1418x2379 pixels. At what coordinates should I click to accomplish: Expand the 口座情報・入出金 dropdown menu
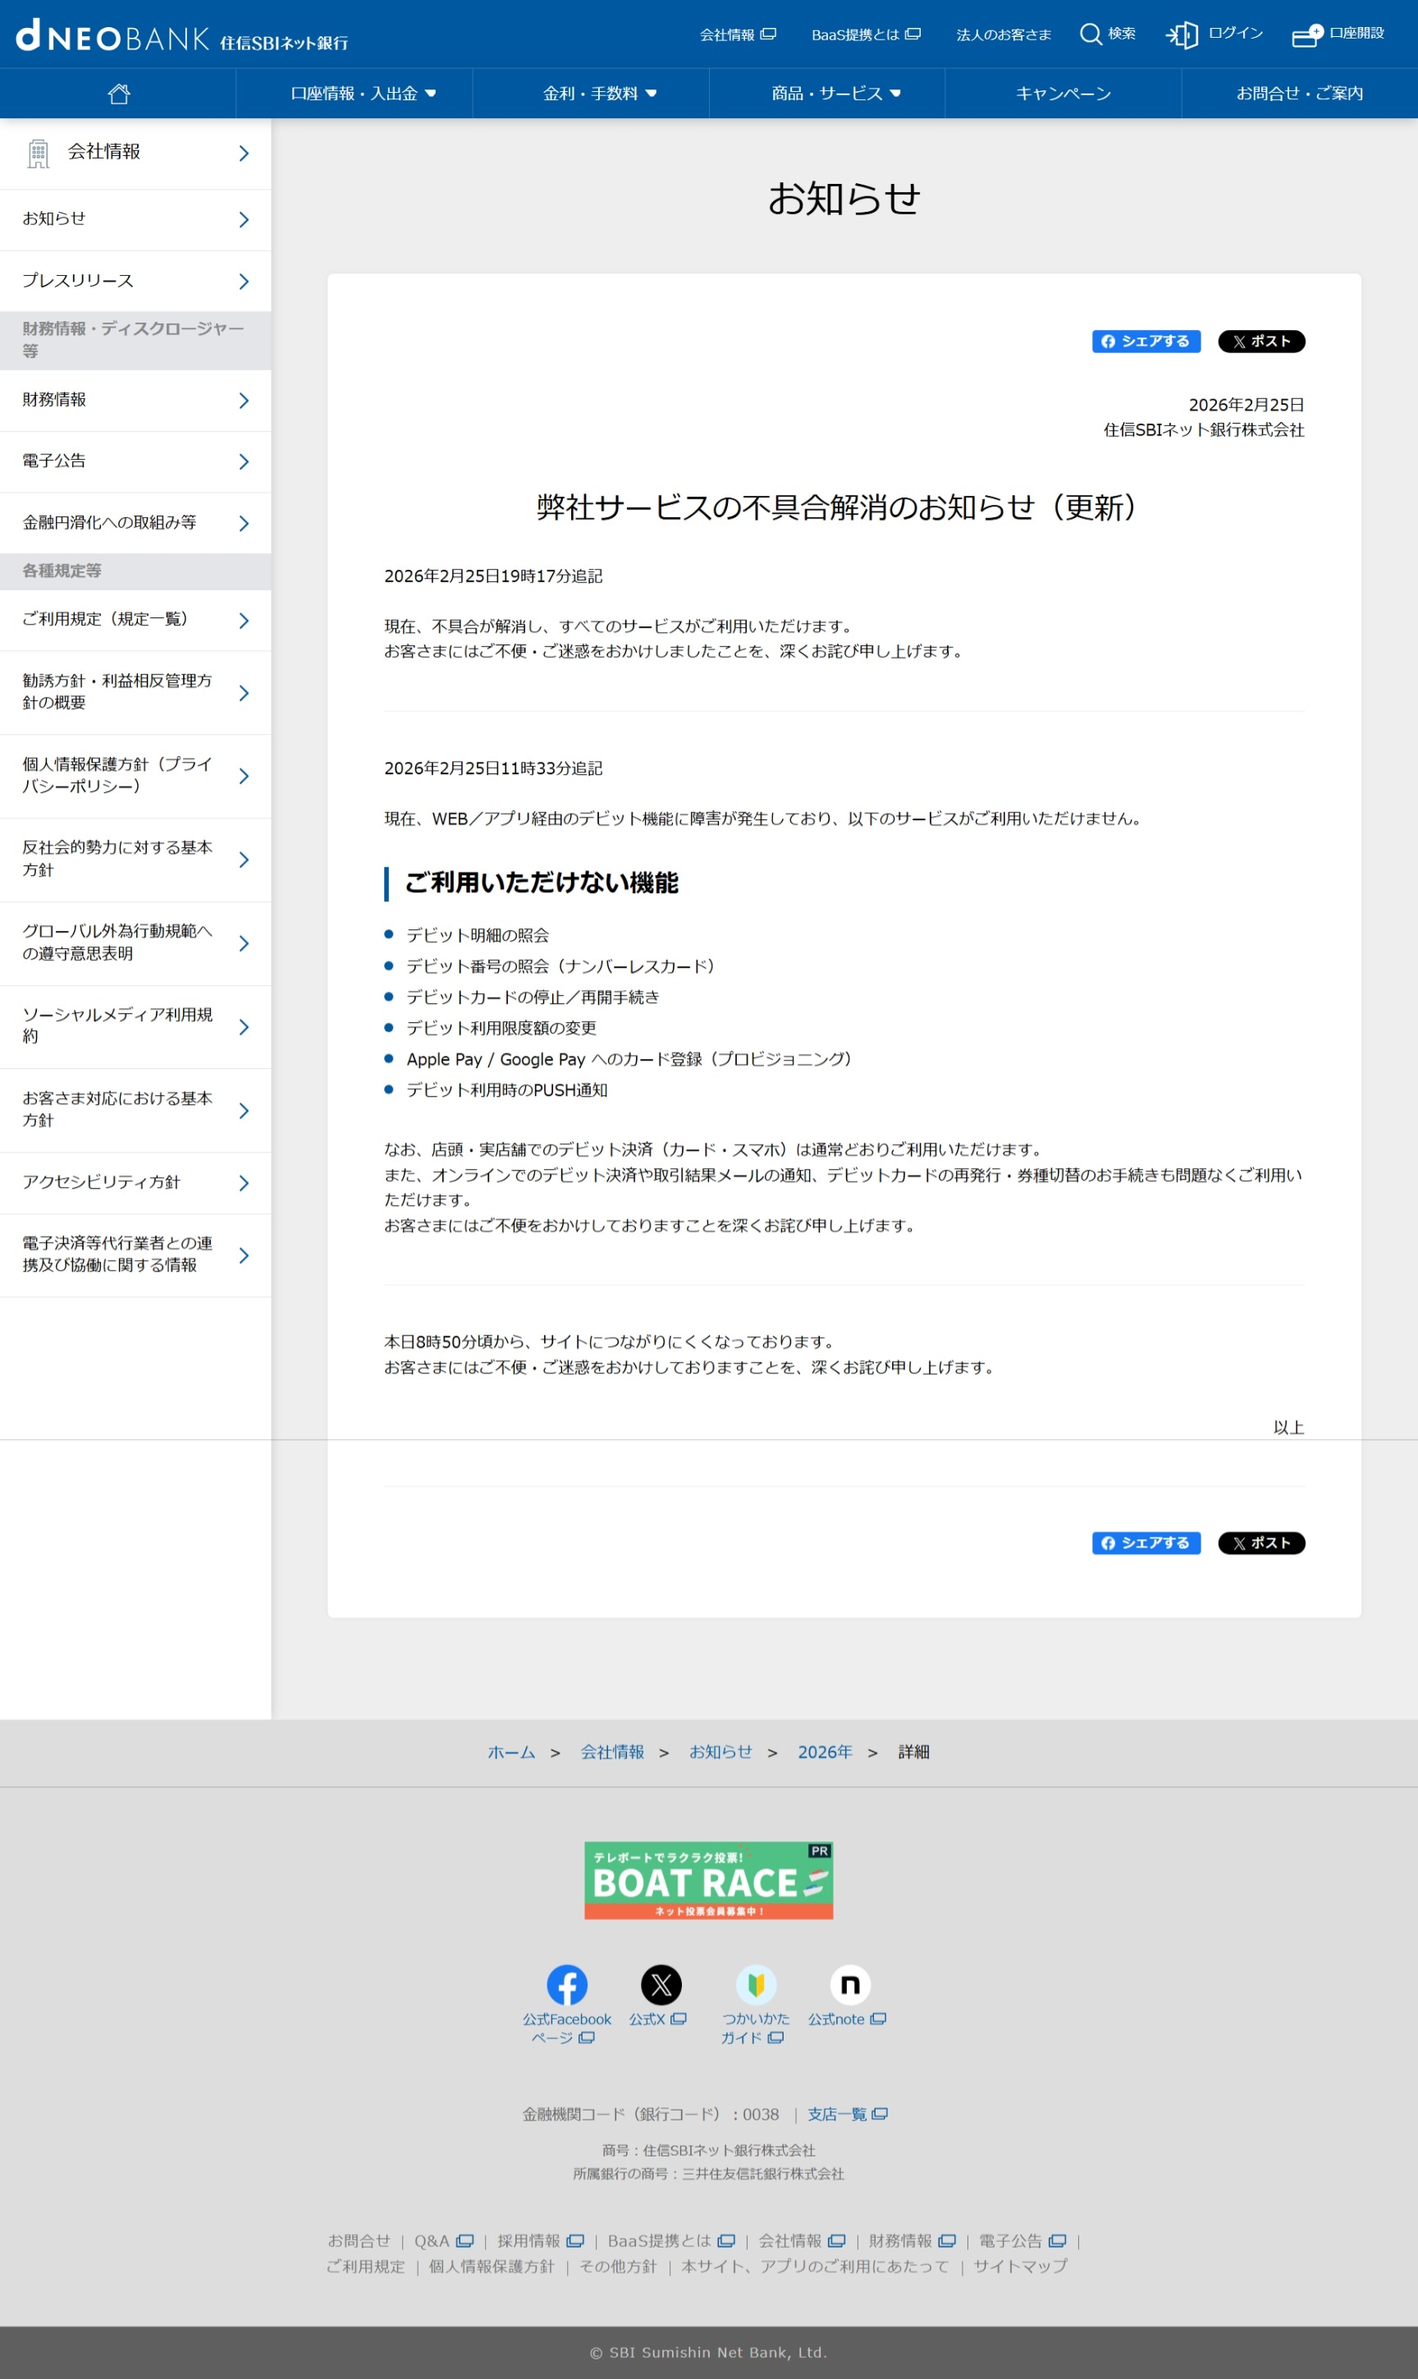pyautogui.click(x=363, y=94)
